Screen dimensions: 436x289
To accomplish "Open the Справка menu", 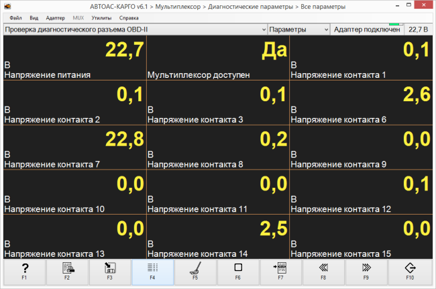I will tap(129, 18).
